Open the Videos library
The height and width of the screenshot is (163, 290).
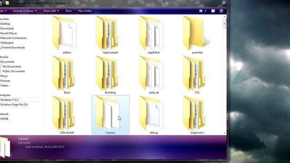pos(4,86)
